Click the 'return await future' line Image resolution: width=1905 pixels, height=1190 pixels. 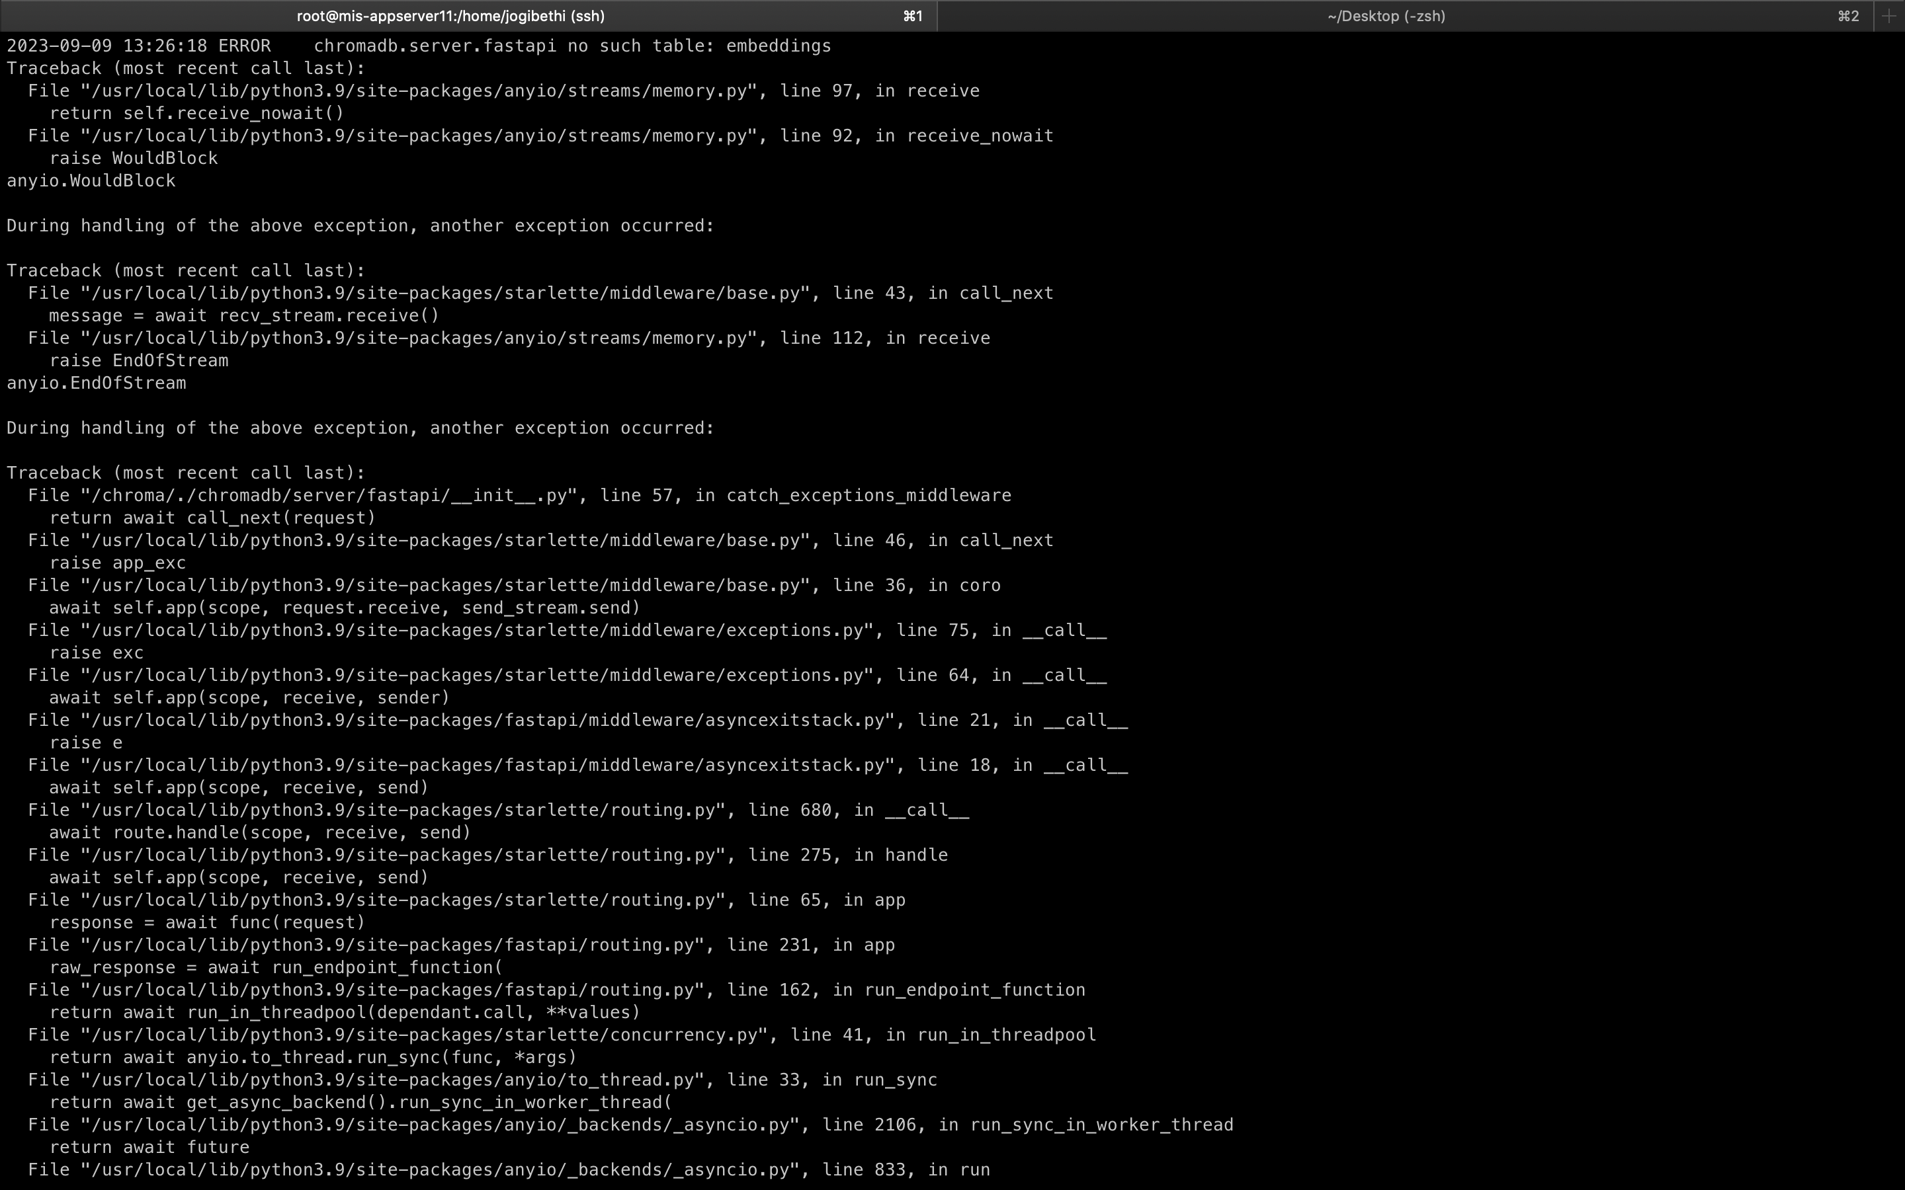[x=149, y=1148]
